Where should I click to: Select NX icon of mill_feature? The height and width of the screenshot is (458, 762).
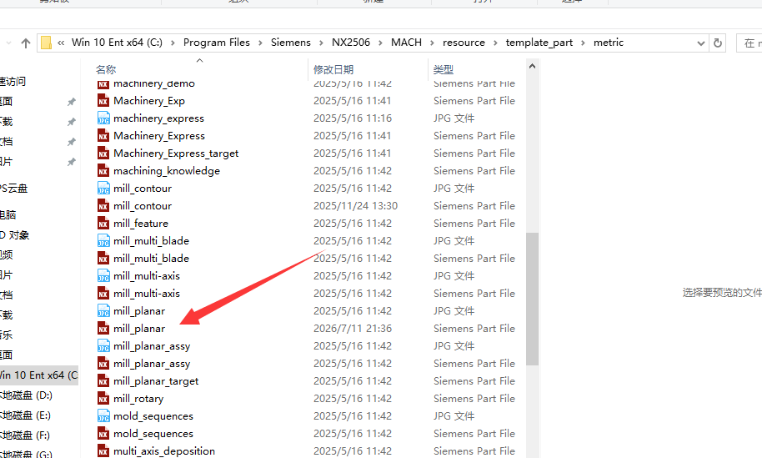(103, 224)
